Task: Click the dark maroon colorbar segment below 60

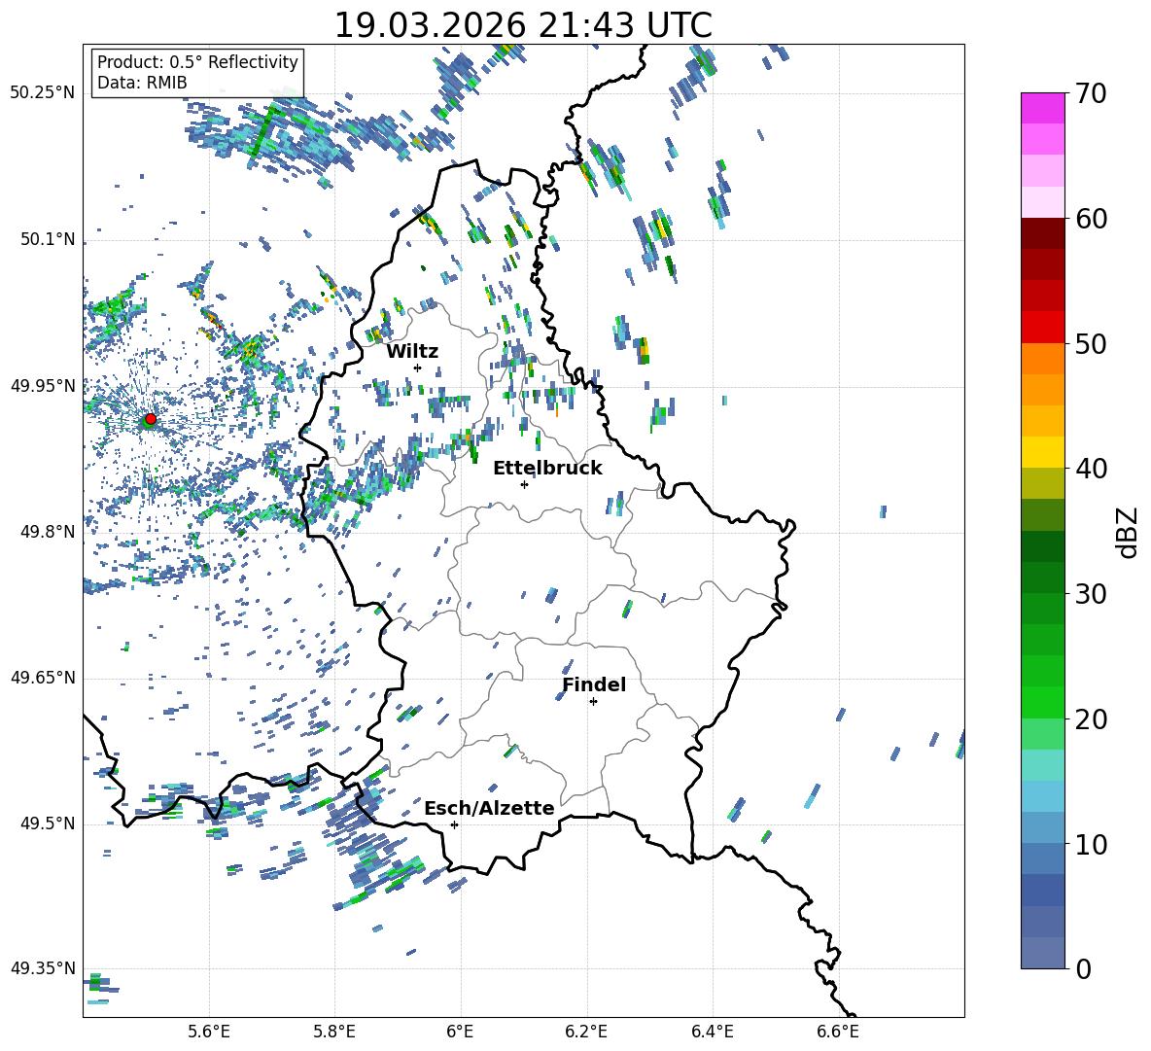Action: point(1043,233)
